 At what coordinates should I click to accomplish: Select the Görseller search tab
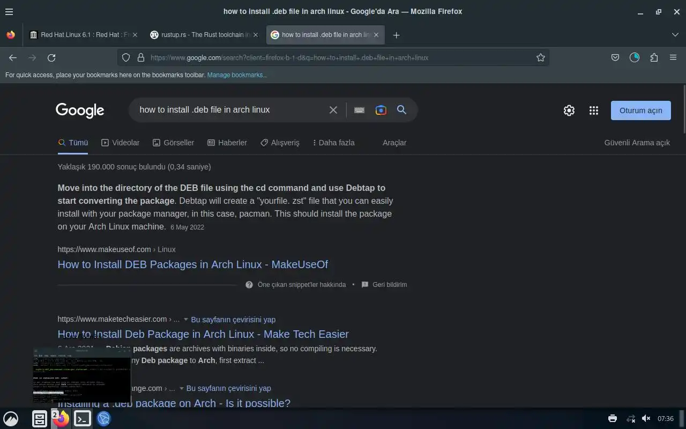coord(173,143)
